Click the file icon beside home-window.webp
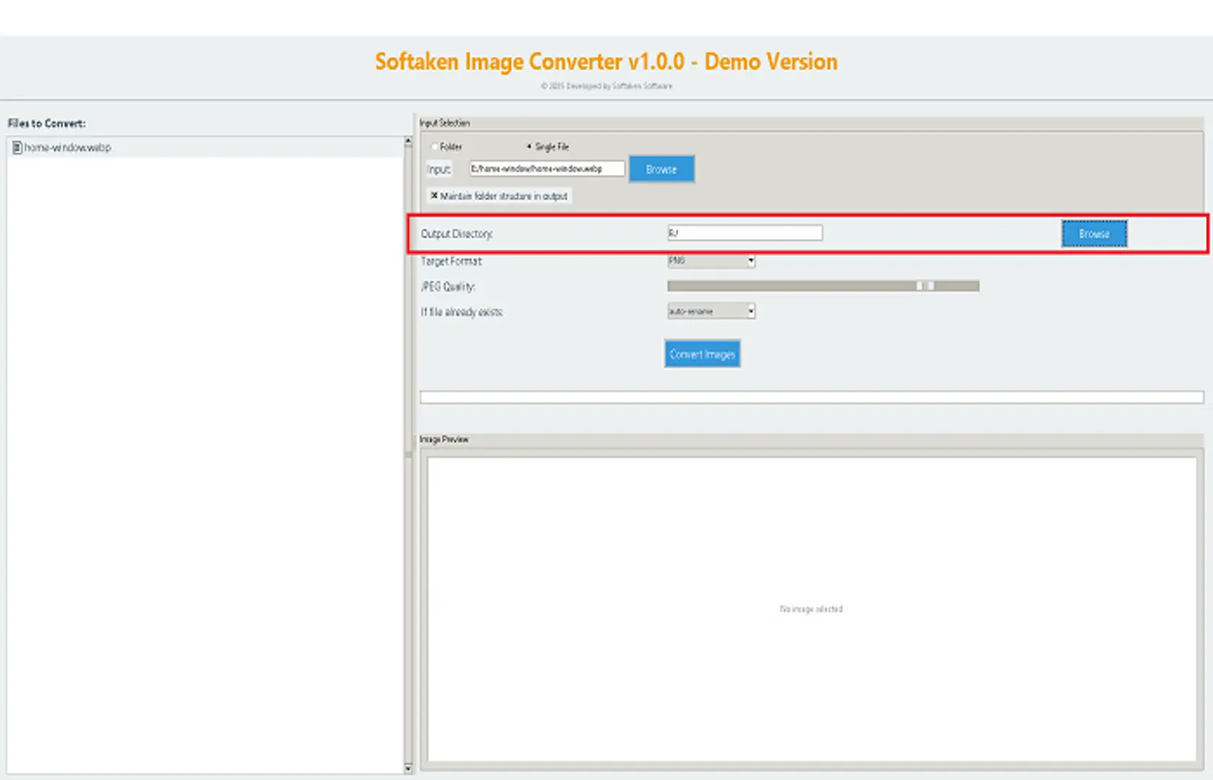 point(17,147)
